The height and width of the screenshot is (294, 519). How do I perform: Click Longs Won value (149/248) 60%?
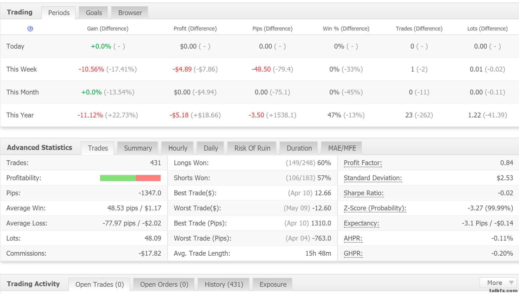(x=308, y=163)
